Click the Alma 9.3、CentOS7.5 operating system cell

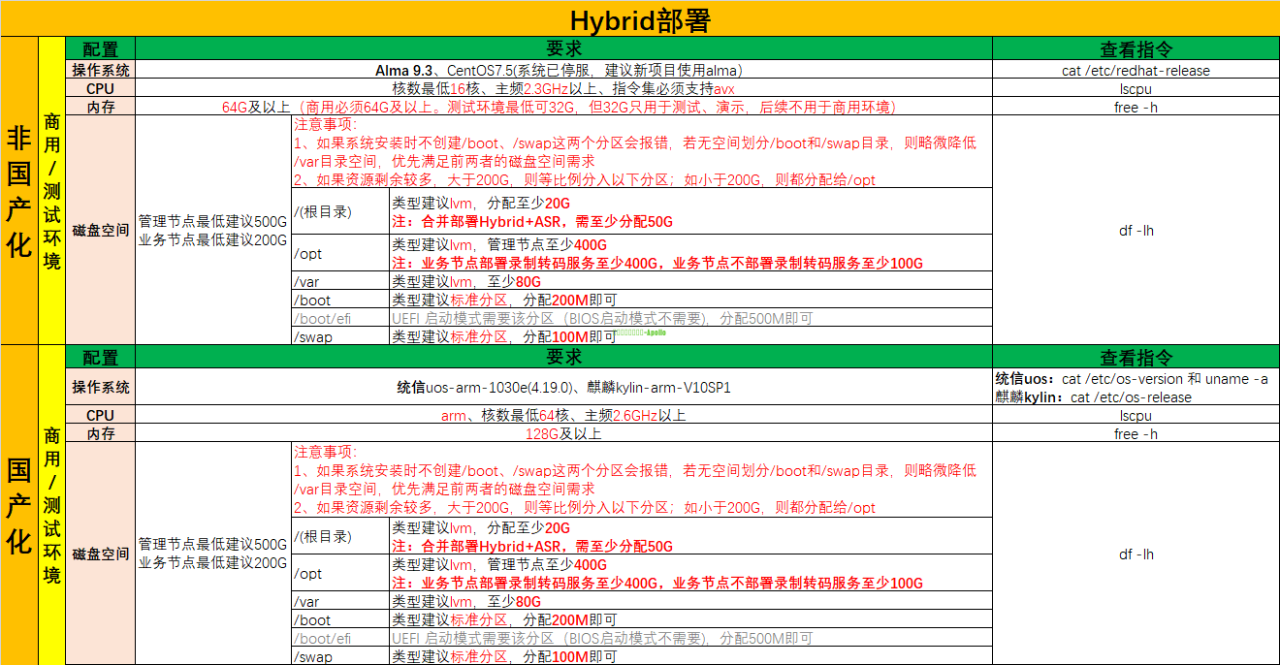pos(562,70)
